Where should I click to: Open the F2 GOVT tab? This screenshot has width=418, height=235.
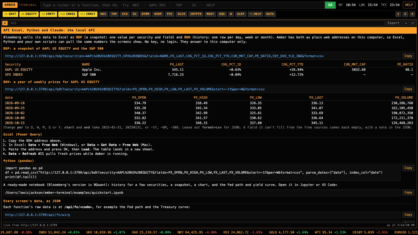click(10, 14)
